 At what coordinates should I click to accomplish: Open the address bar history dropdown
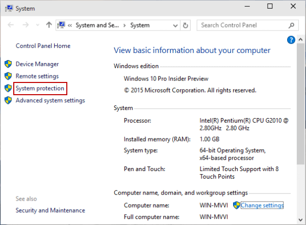pos(175,25)
